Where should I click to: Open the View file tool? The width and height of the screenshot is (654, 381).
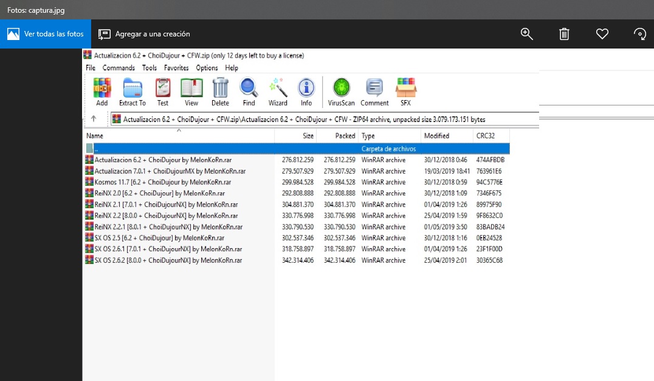point(191,92)
